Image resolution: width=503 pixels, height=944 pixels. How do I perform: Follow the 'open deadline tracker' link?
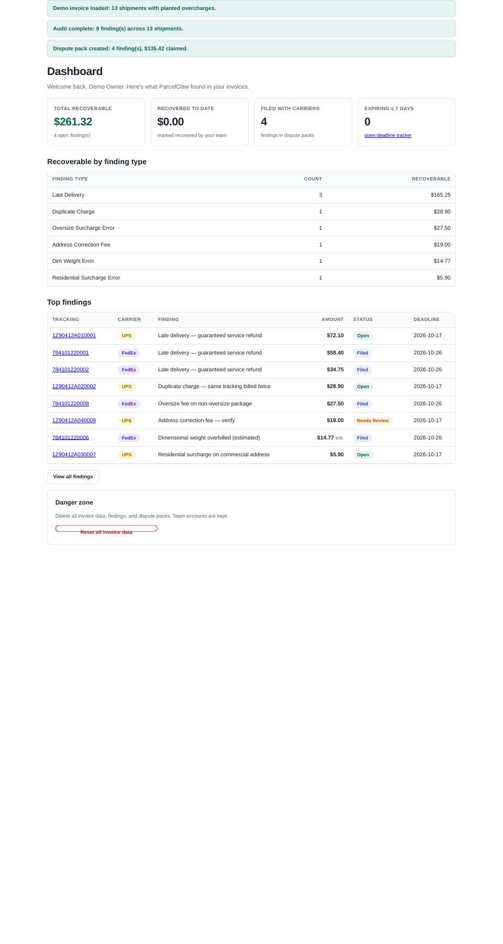tap(388, 135)
